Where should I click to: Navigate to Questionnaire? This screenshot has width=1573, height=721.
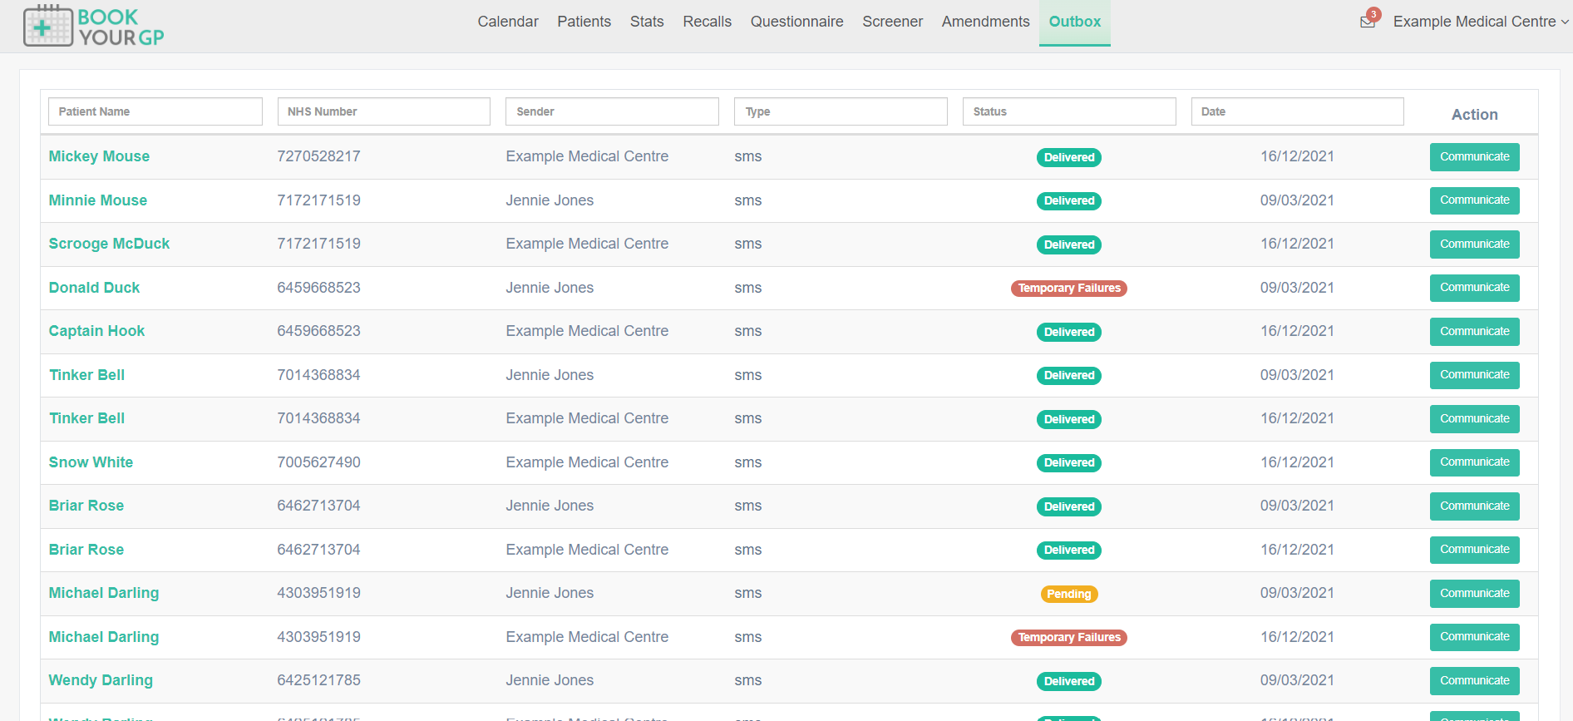[796, 22]
